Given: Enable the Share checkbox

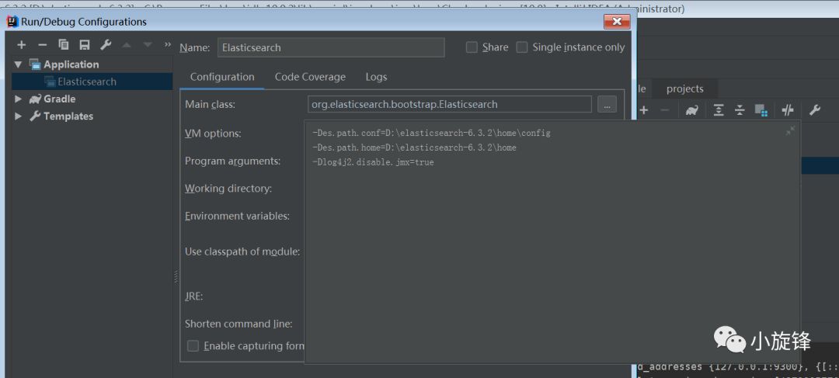Looking at the screenshot, I should (472, 47).
